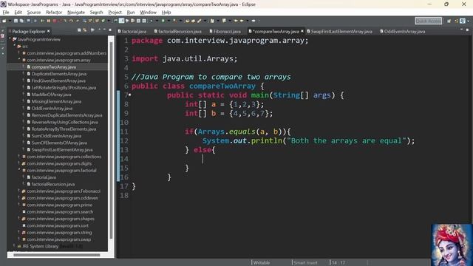Select DuplicateElementsArray.java in the tree
The width and height of the screenshot is (473, 266).
(x=59, y=74)
